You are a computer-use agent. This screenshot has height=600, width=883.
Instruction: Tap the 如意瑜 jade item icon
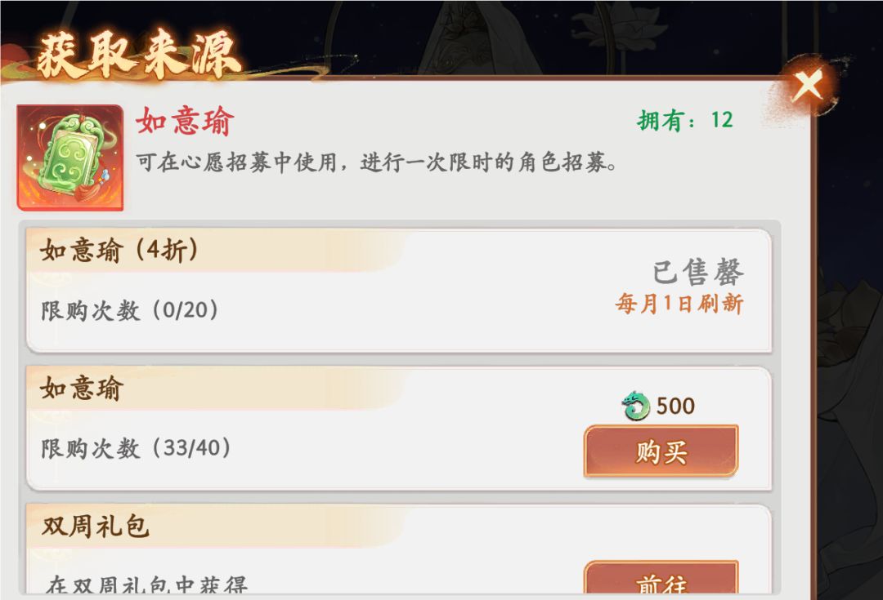pyautogui.click(x=70, y=158)
